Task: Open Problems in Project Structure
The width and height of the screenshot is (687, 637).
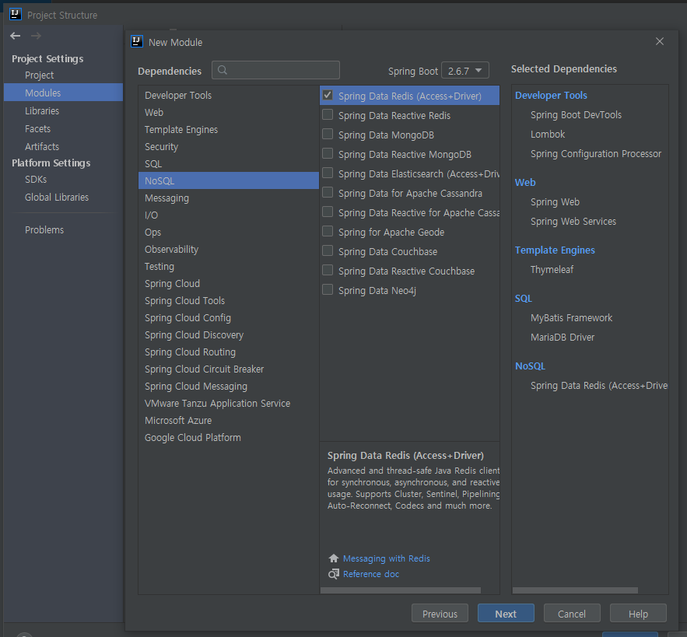Action: (63, 229)
